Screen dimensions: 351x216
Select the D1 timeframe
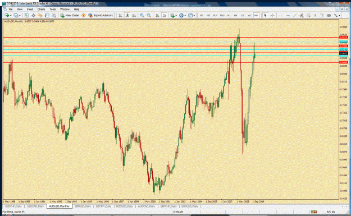click(x=243, y=16)
